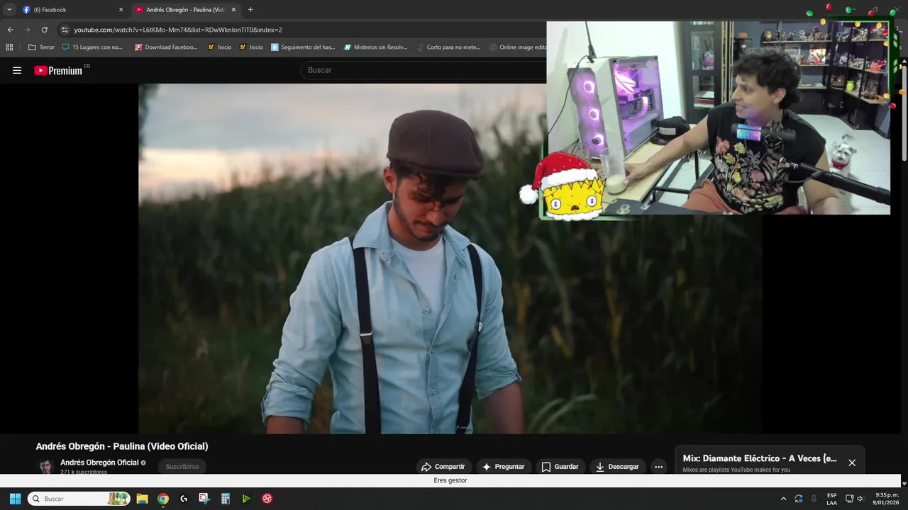Click the sync status tray icon
The height and width of the screenshot is (510, 908).
[799, 499]
